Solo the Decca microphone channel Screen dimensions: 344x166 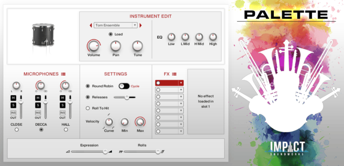point(38,105)
